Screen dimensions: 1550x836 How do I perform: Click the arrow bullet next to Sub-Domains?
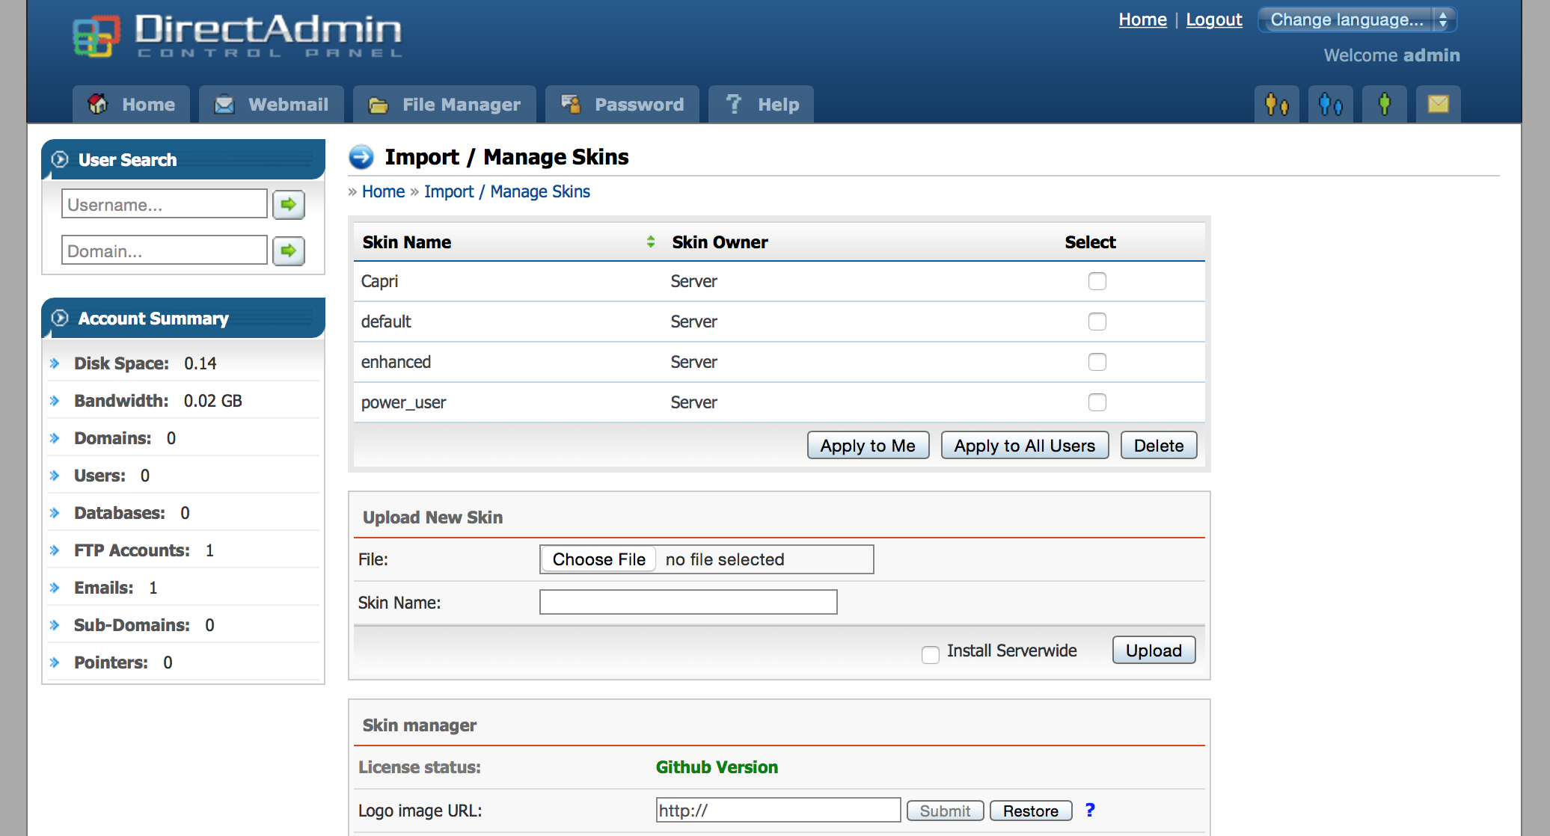55,625
